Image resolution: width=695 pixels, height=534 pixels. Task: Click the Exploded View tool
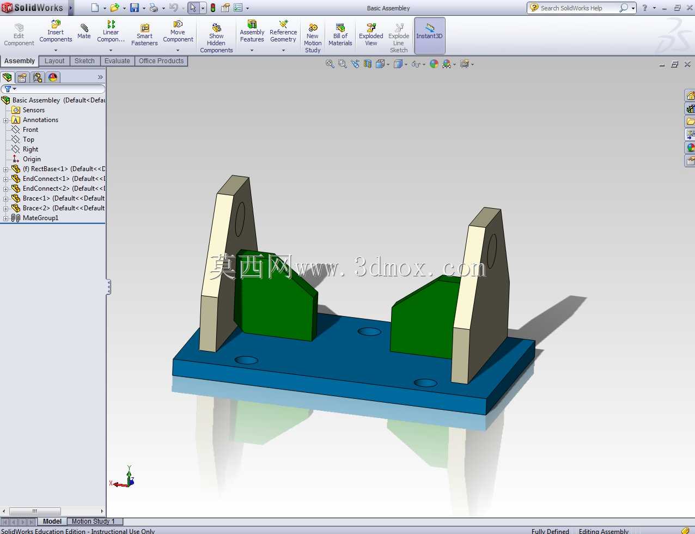[371, 35]
